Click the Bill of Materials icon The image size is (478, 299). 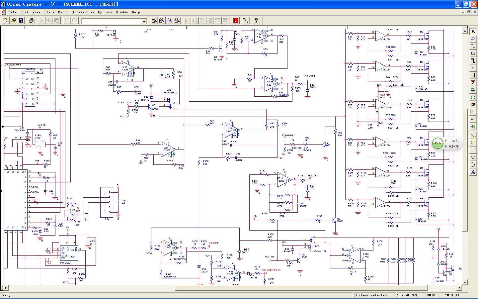[225, 21]
